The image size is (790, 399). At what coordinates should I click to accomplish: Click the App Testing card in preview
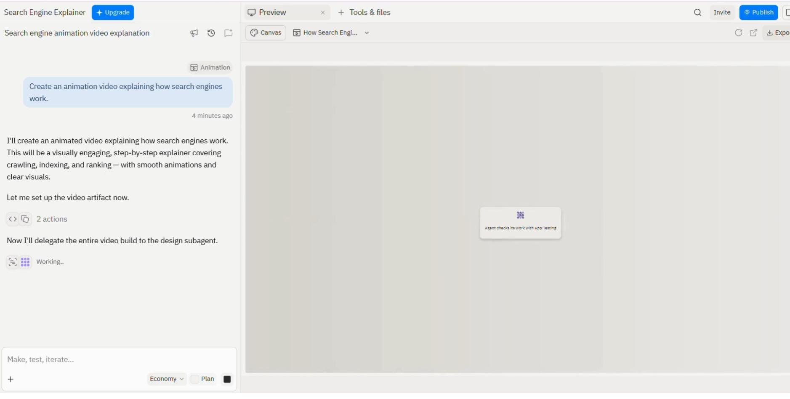click(x=520, y=223)
